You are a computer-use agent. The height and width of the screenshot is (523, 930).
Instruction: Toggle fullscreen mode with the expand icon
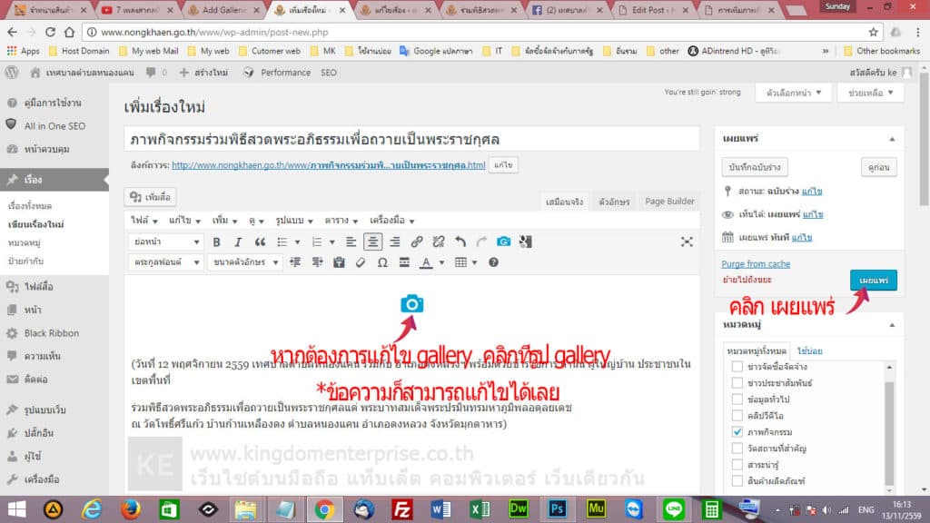[686, 241]
